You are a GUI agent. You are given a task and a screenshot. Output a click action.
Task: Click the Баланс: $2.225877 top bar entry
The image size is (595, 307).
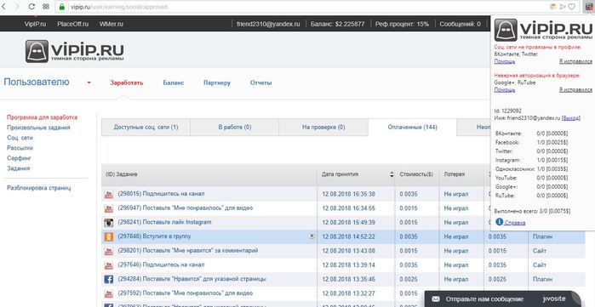338,24
